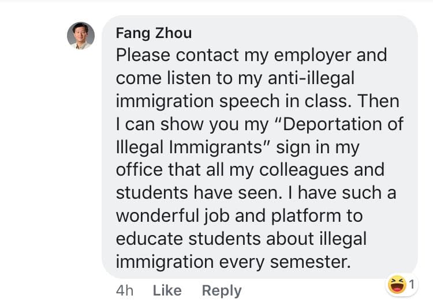Click the 4h comment timestamp
This screenshot has height=303, width=433.
[125, 291]
